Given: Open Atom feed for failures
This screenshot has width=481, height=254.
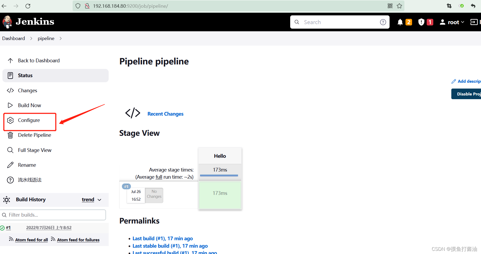Looking at the screenshot, I should (x=78, y=240).
